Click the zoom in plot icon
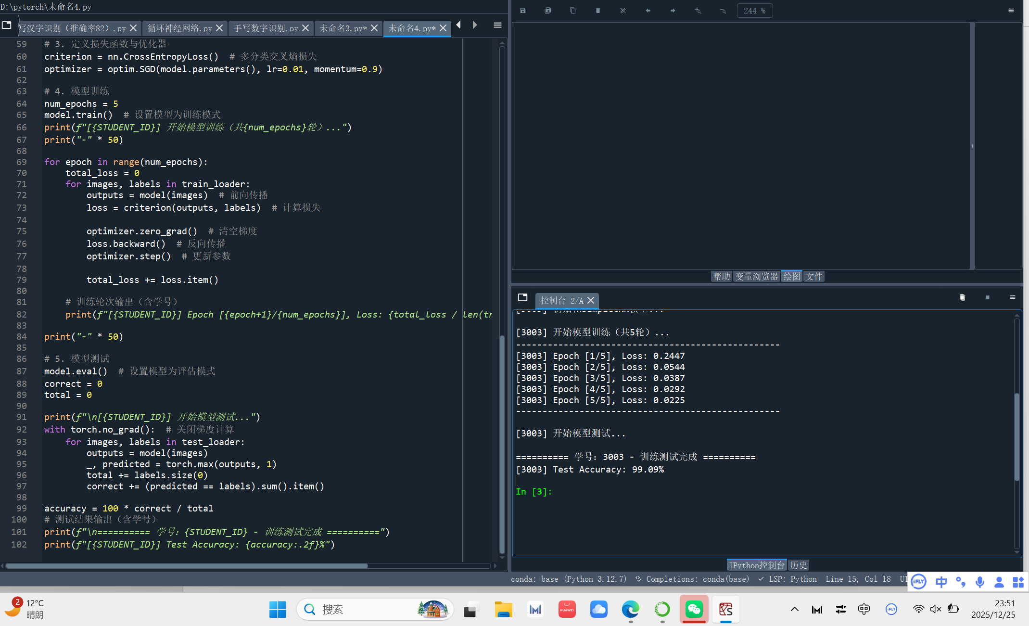 point(698,11)
